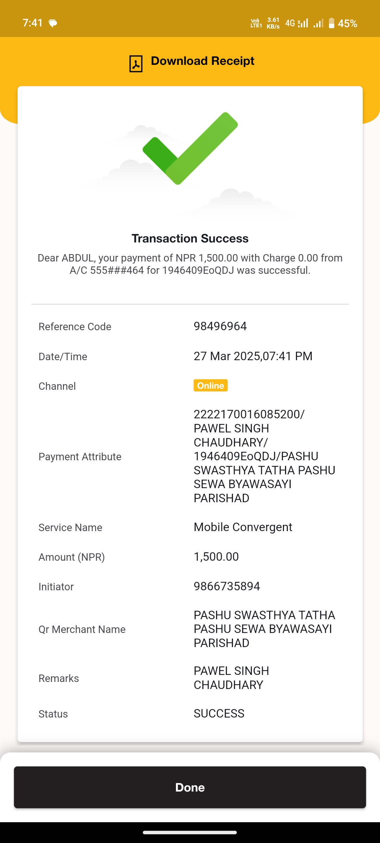Viewport: 380px width, 843px height.
Task: Tap the VoLTE indicator icon
Action: click(256, 23)
